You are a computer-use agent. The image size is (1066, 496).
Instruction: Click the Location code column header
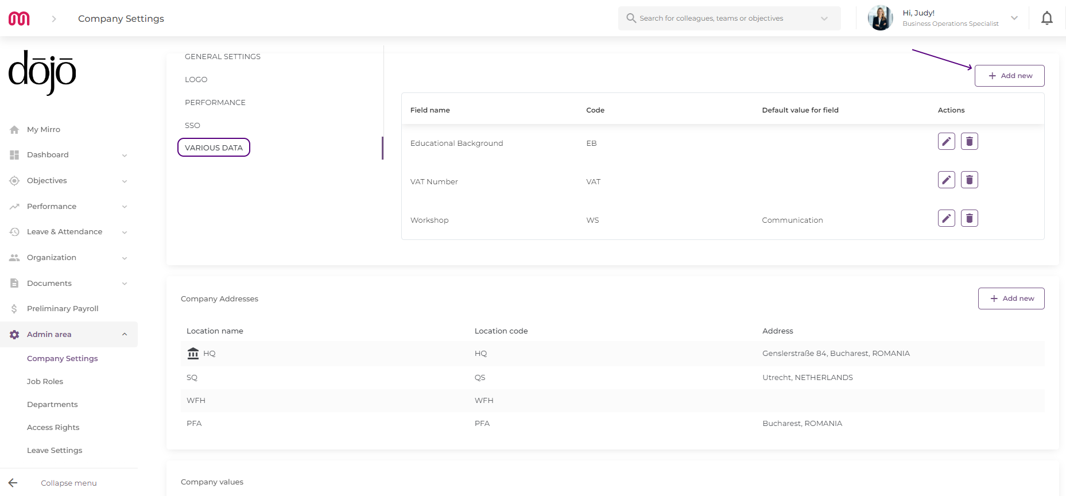(x=501, y=331)
